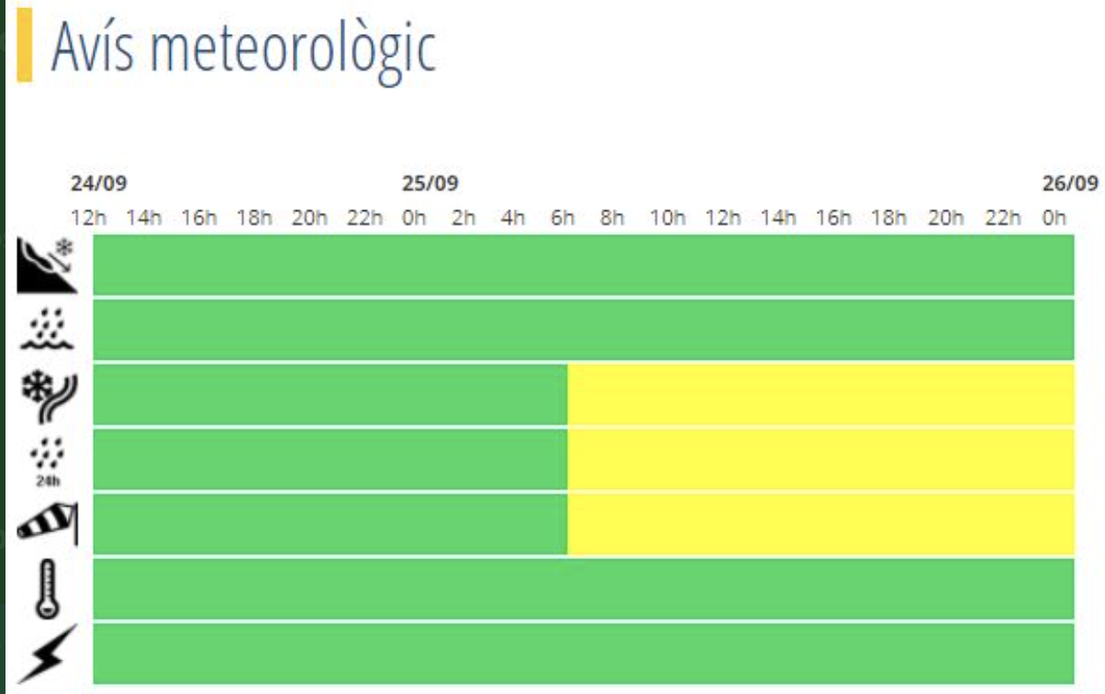The image size is (1105, 694).
Task: Click the yellow wind warning bar
Action: (820, 524)
